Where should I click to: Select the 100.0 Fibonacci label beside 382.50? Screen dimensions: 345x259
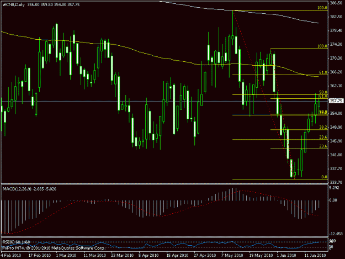coord(322,8)
